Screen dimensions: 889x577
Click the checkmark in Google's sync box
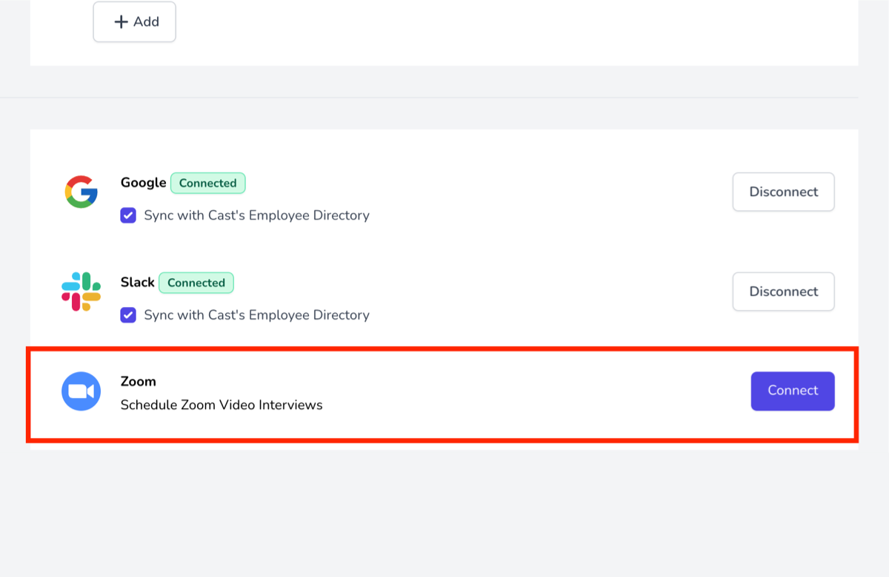[x=128, y=215]
